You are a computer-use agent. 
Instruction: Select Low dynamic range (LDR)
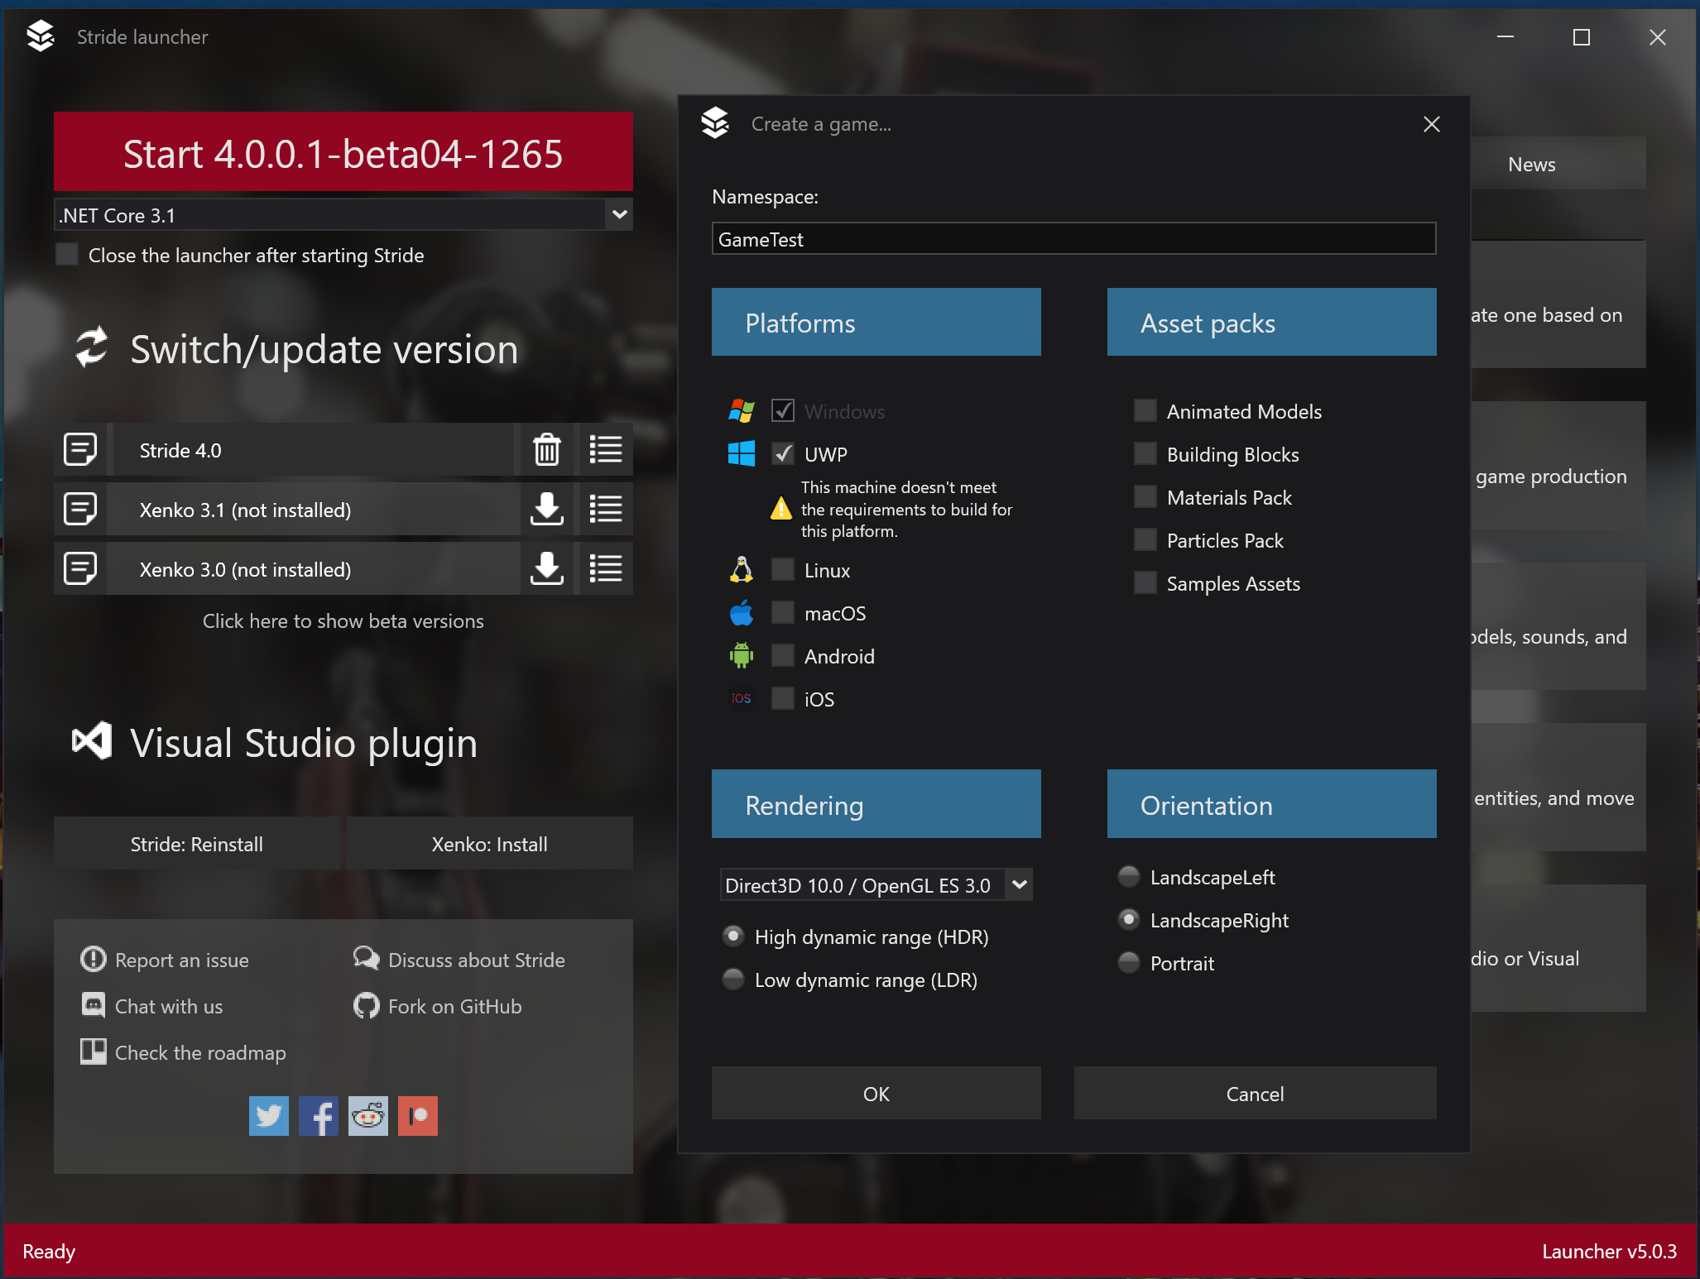pyautogui.click(x=732, y=980)
